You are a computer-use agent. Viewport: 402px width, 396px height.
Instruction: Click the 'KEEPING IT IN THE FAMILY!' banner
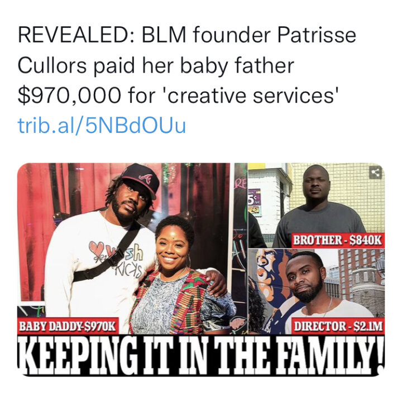click(201, 355)
